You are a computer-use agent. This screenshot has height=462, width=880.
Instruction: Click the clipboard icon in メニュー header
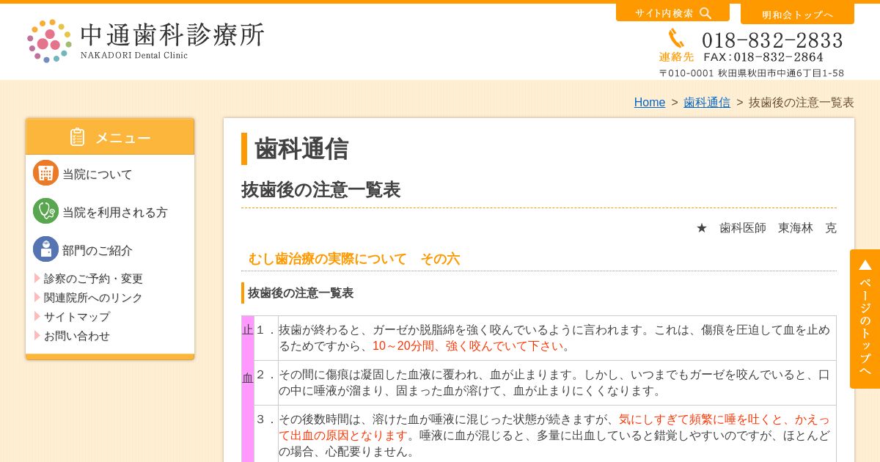pos(78,137)
